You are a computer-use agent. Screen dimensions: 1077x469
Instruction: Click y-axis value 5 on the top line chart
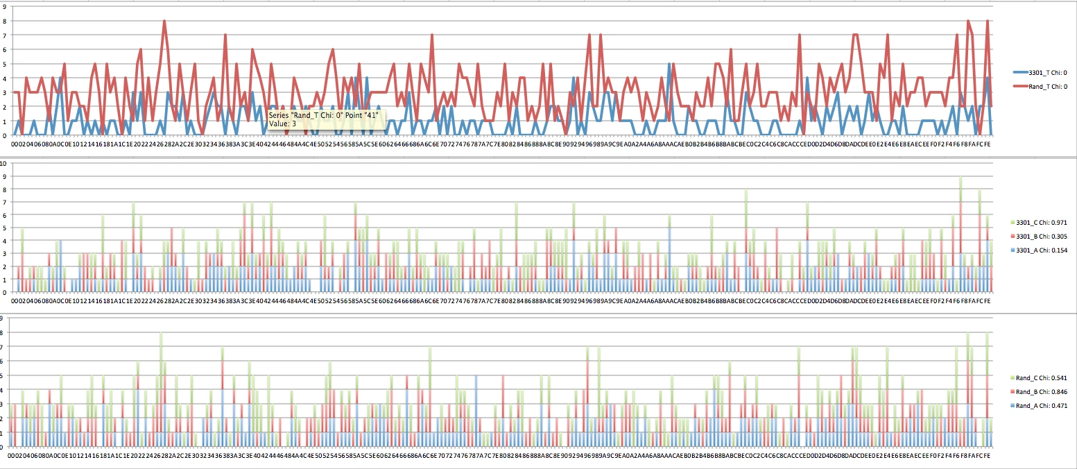pos(4,64)
